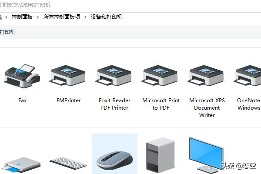Click the 'Microsoft XPS Document Writer' text label

tap(207, 107)
